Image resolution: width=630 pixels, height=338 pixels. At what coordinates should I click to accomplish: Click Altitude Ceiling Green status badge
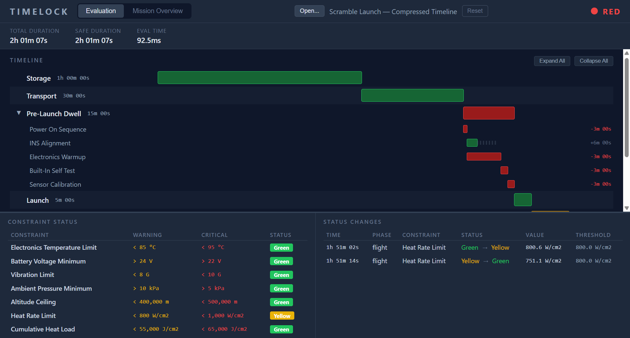281,302
